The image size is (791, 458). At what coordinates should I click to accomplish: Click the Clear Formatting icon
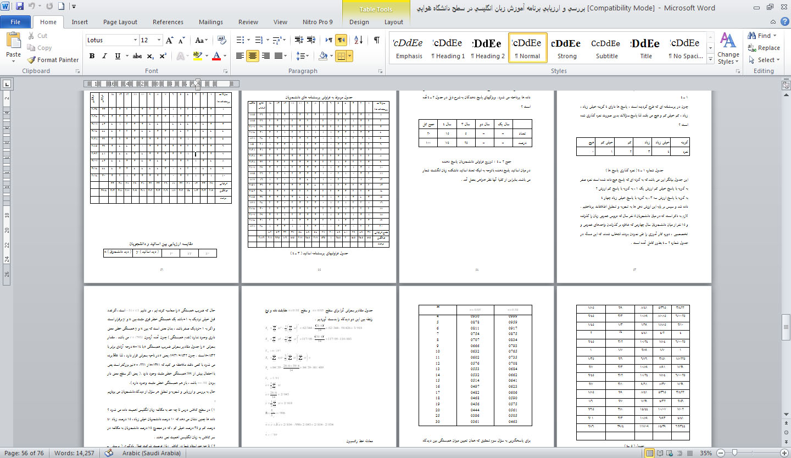[x=222, y=40]
